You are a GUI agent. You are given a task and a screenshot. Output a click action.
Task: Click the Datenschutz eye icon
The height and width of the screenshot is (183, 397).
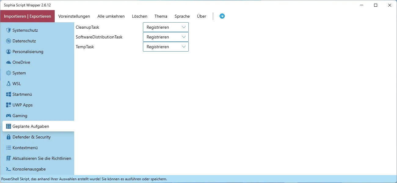(9, 41)
